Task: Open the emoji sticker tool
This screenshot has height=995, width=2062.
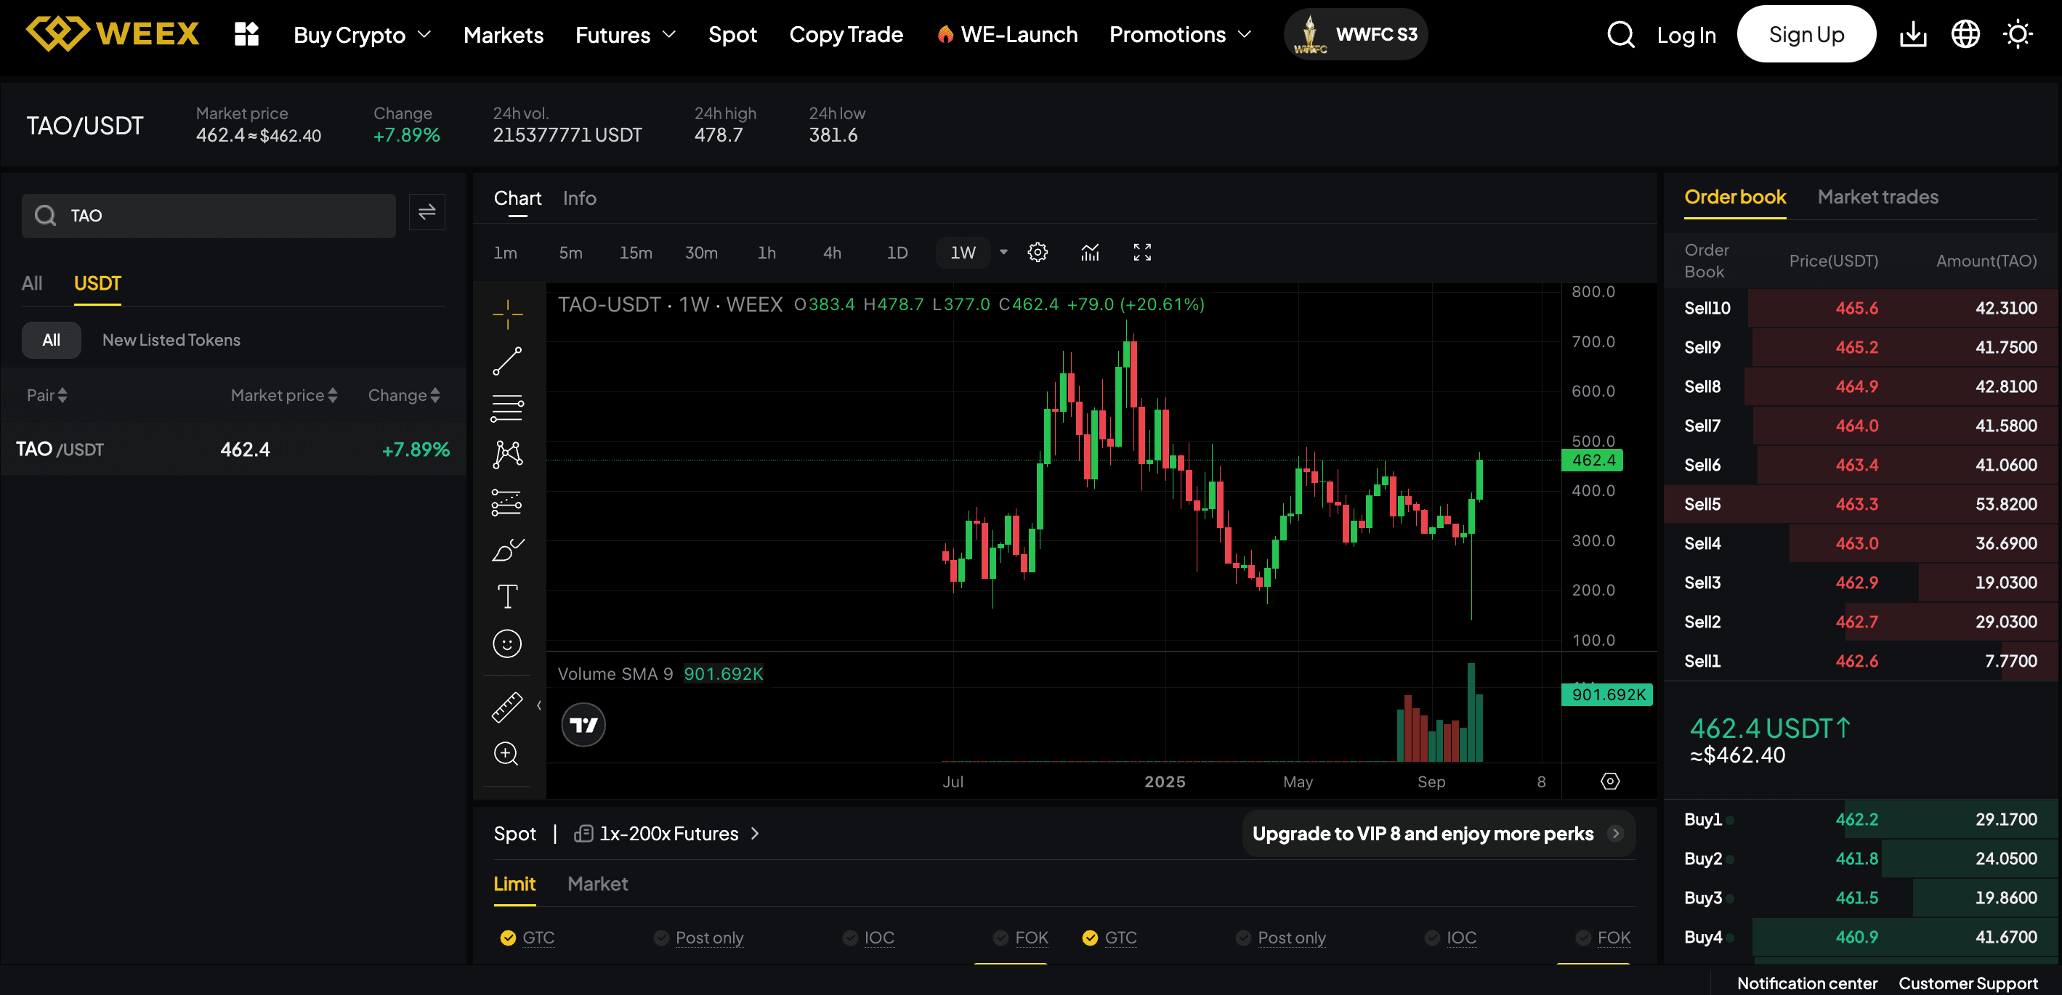Action: [507, 643]
